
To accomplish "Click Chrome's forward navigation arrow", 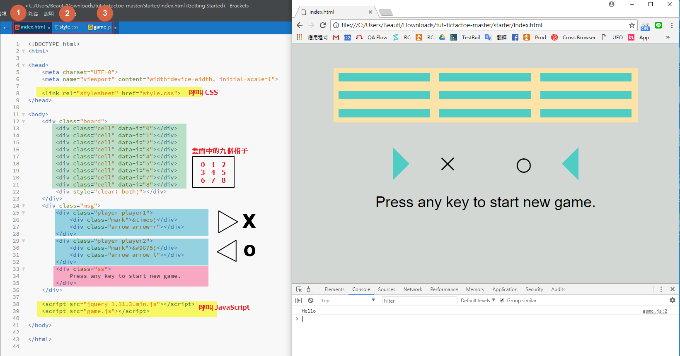I will point(311,25).
